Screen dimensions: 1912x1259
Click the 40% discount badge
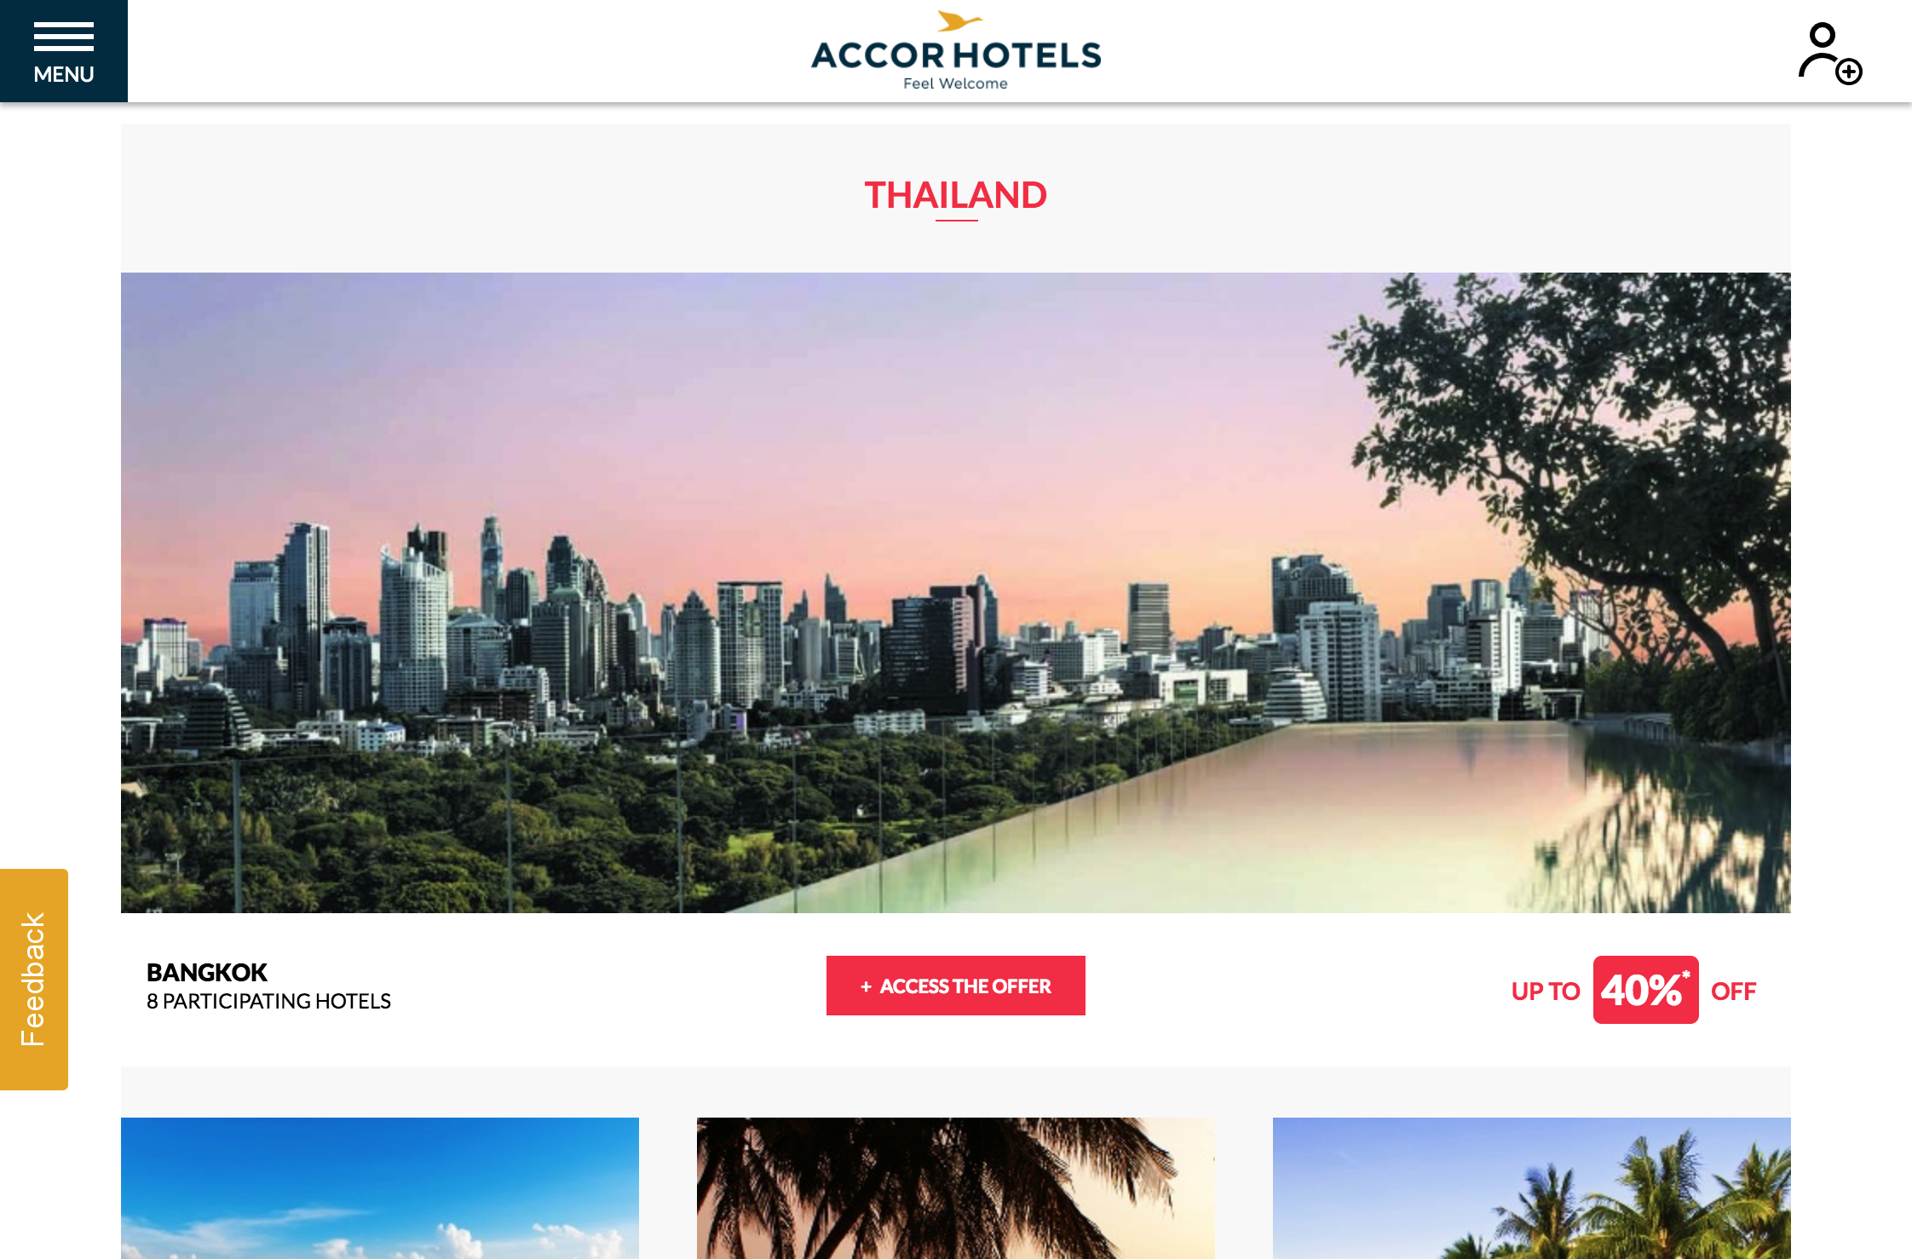[x=1645, y=990]
